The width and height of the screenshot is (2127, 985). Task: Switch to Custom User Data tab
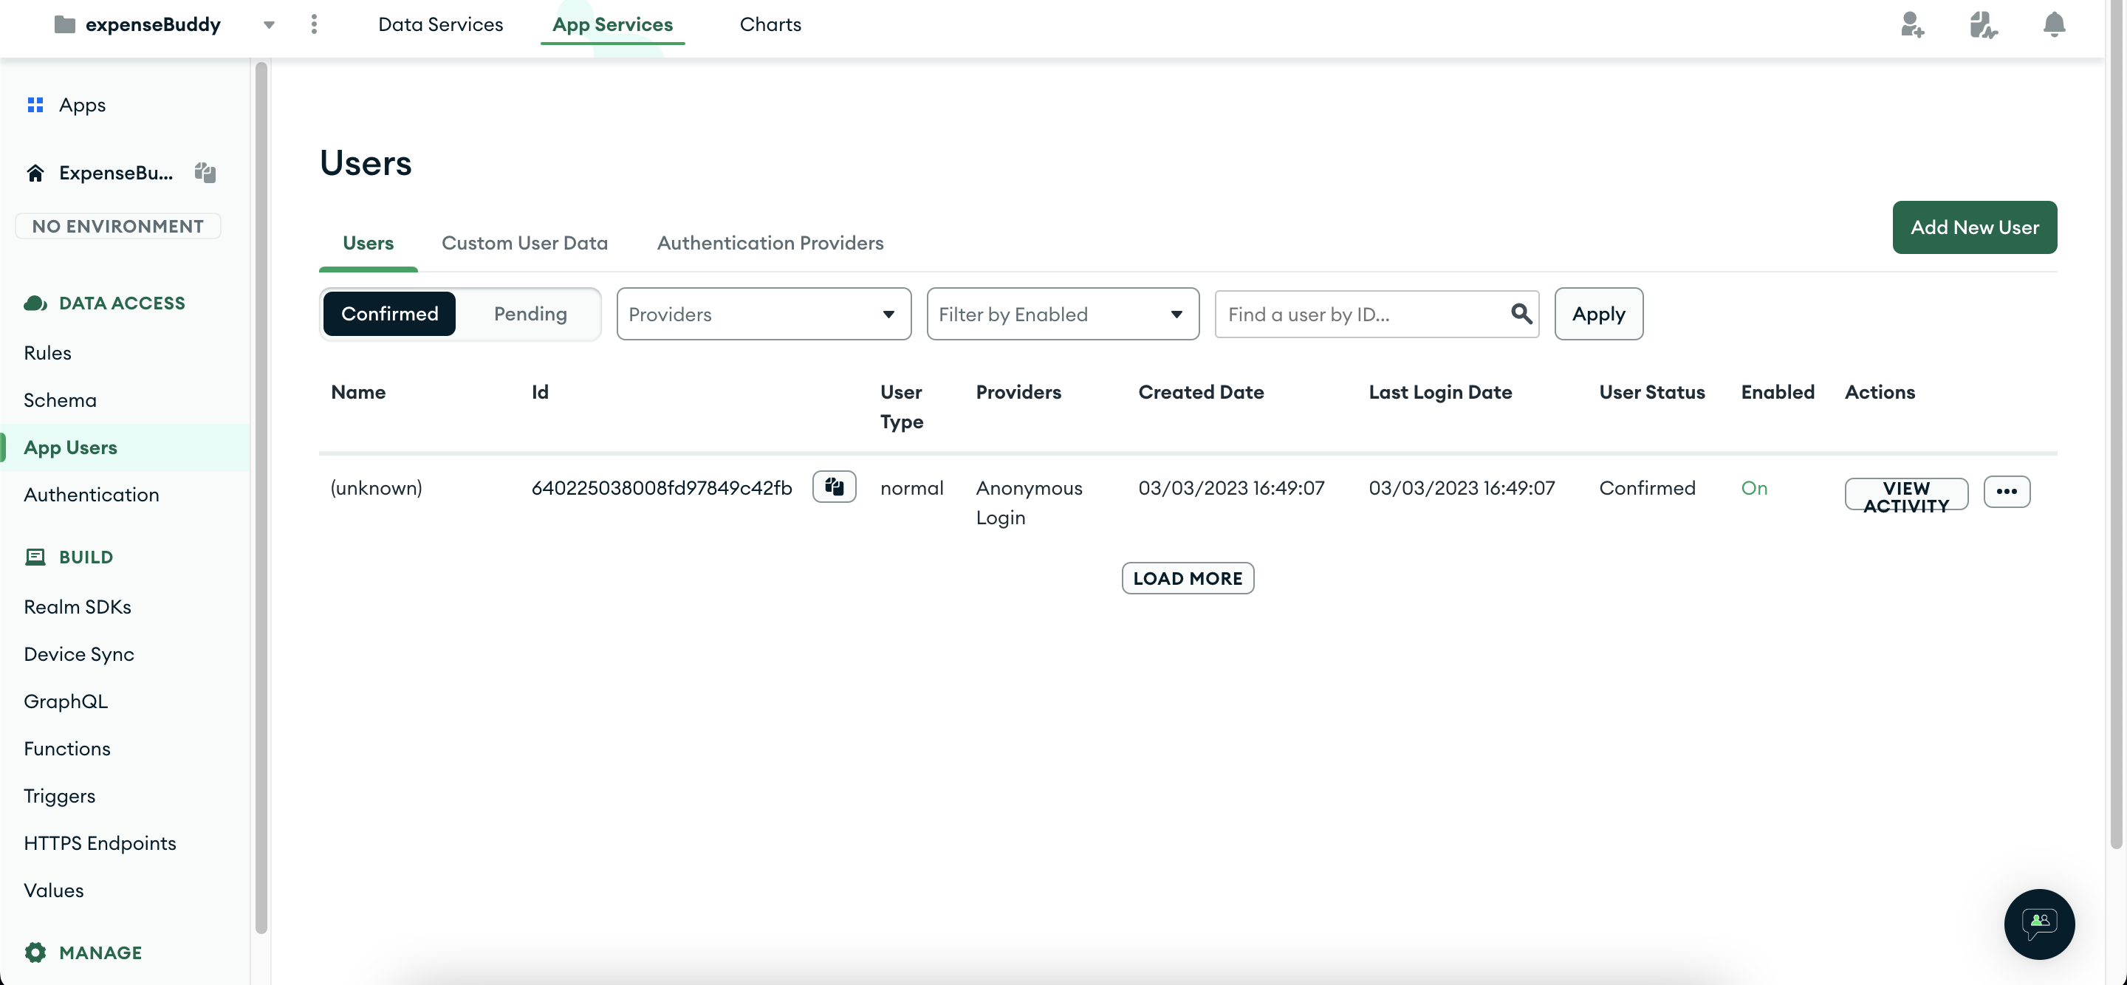(x=524, y=243)
